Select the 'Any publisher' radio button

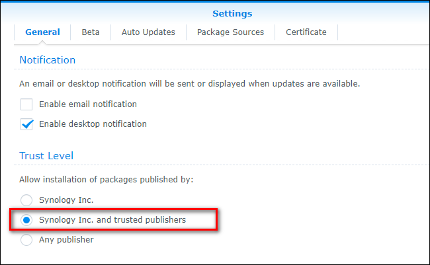[x=26, y=240]
